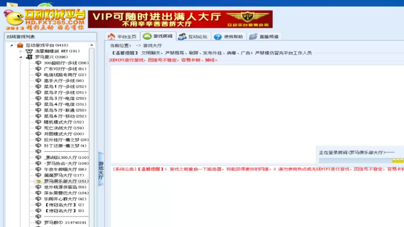This screenshot has width=404, height=227.
Task: Click the green icon on 游戏房间 tab
Action: pos(147,36)
